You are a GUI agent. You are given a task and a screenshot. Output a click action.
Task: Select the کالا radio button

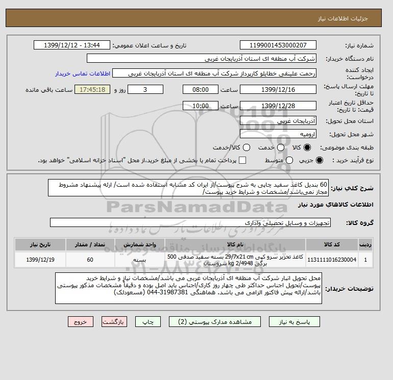pyautogui.click(x=307, y=147)
